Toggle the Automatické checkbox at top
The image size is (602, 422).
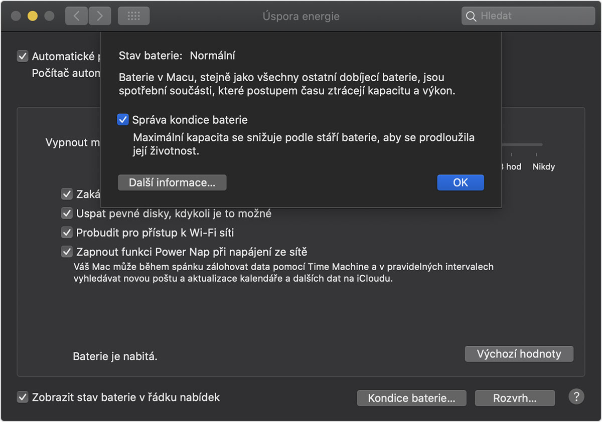(23, 56)
